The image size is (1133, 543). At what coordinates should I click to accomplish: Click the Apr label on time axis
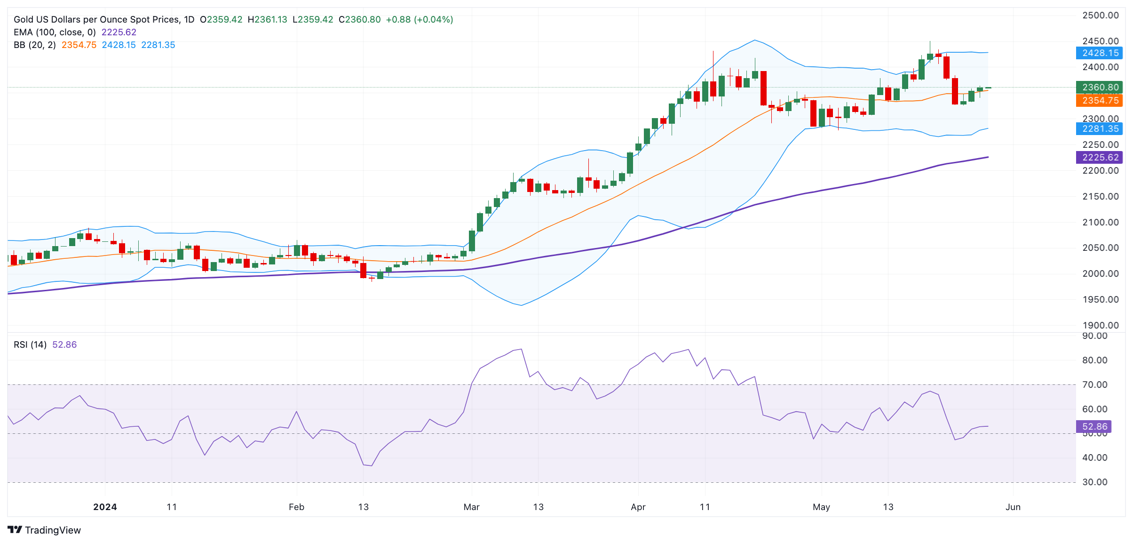(x=638, y=507)
